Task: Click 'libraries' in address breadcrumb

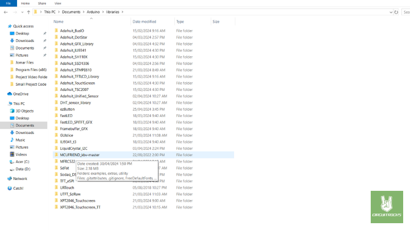Action: pos(113,12)
